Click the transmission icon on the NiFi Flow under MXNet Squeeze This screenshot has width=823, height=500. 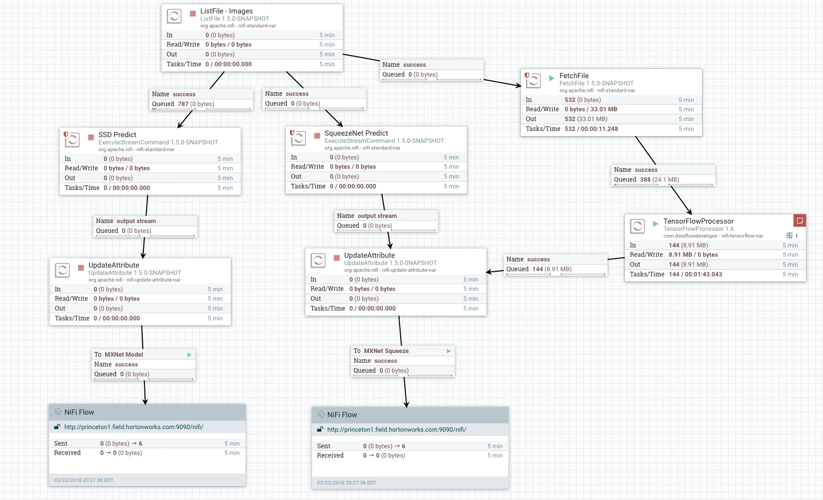[x=321, y=415]
